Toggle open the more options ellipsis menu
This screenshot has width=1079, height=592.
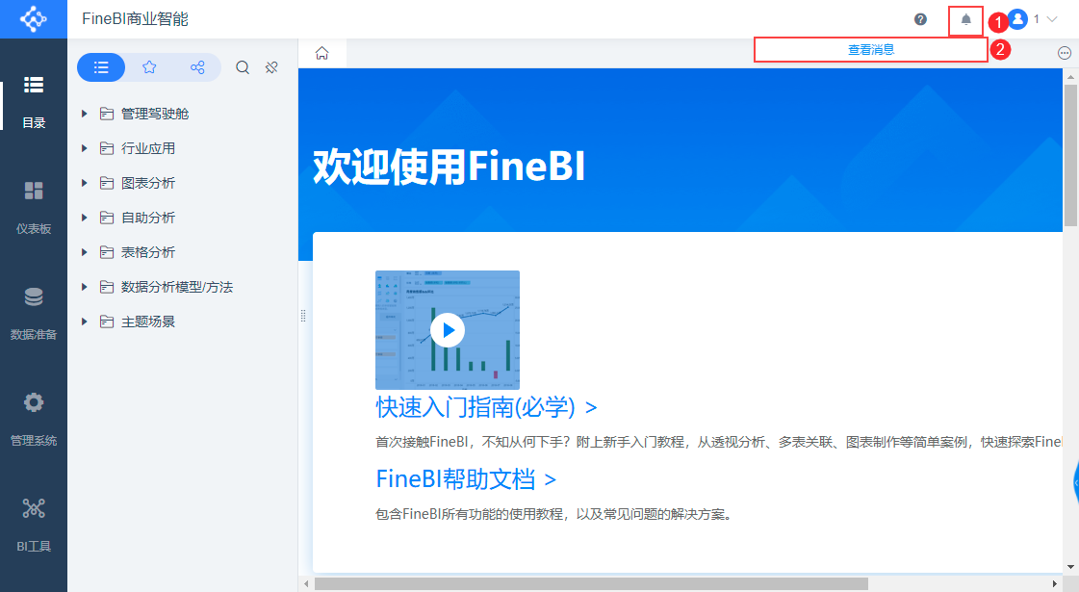tap(1065, 52)
